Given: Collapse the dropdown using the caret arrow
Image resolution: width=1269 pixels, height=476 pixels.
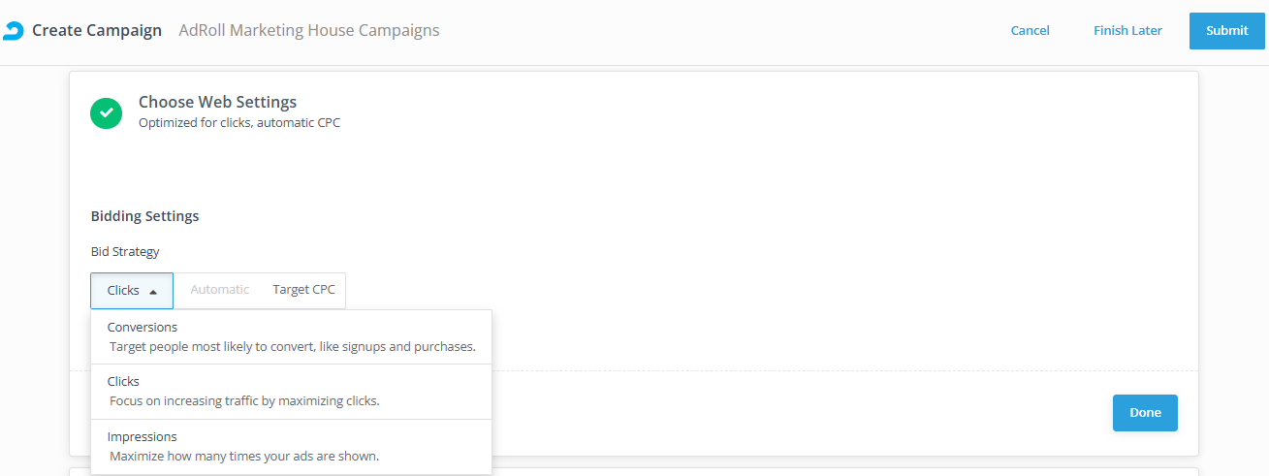Looking at the screenshot, I should pos(153,291).
